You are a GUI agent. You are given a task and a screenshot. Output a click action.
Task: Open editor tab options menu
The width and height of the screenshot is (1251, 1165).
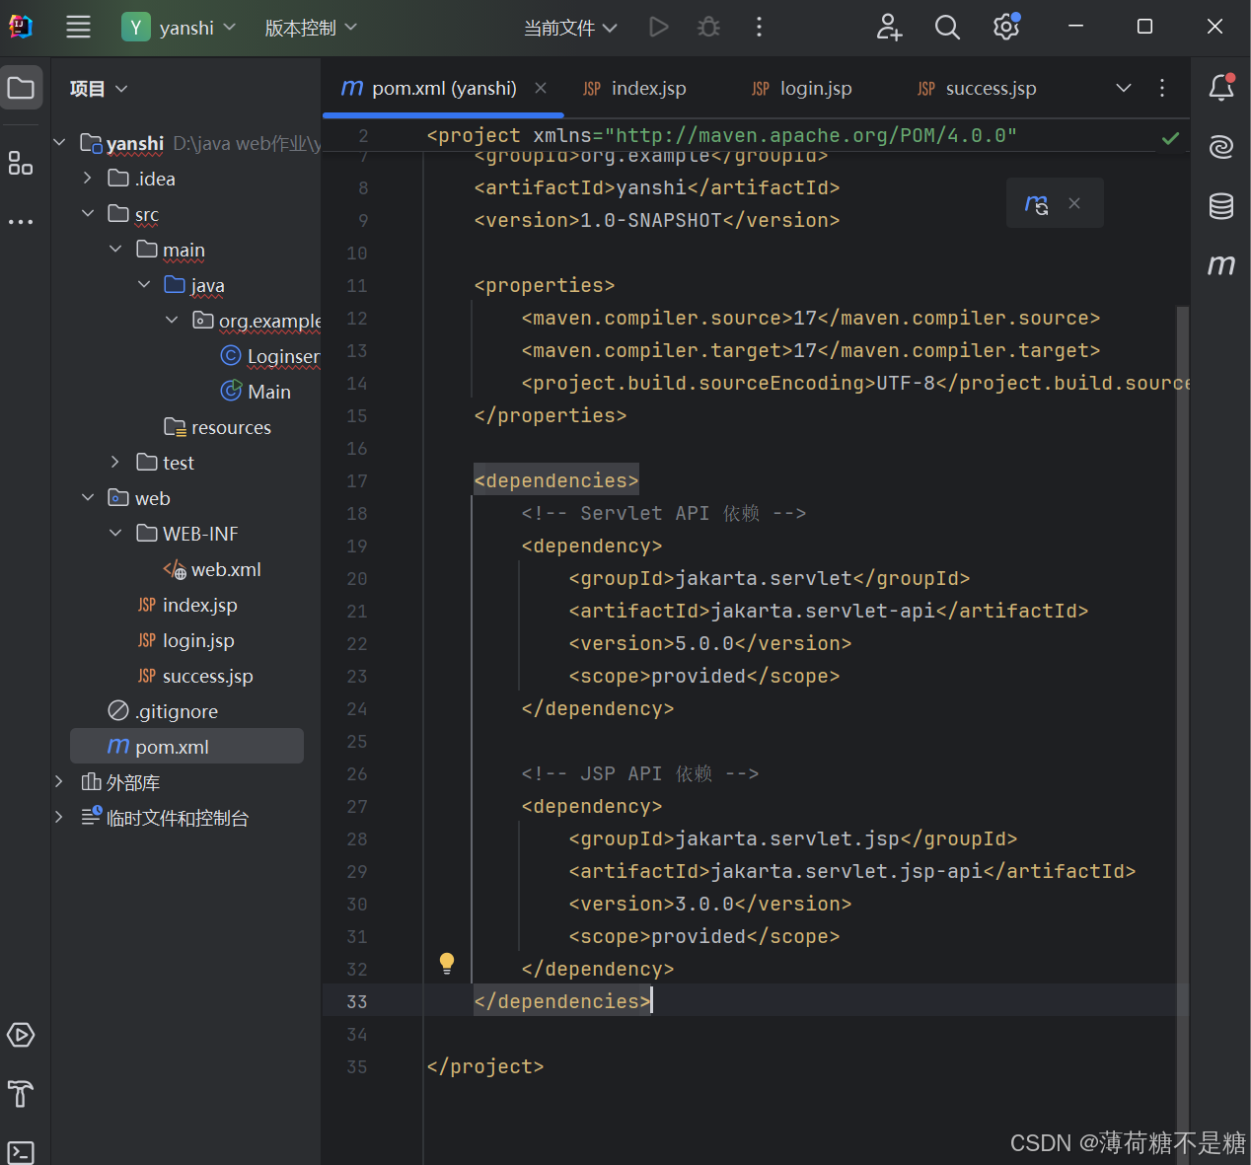point(1162,88)
